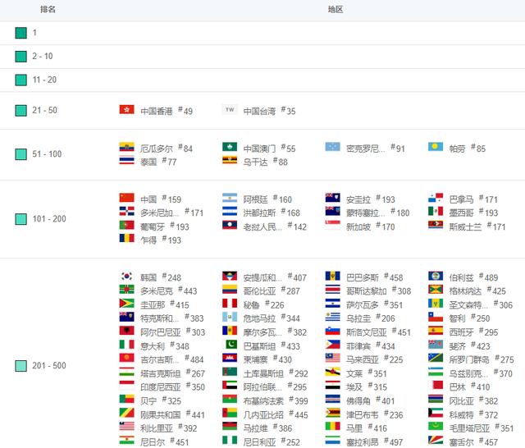Open the 老挝人民... #142 entry

pyautogui.click(x=275, y=226)
